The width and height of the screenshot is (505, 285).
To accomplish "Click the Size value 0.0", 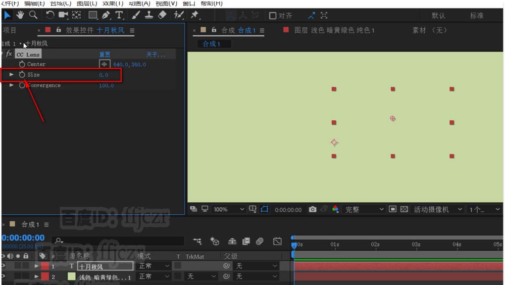I will (x=104, y=75).
